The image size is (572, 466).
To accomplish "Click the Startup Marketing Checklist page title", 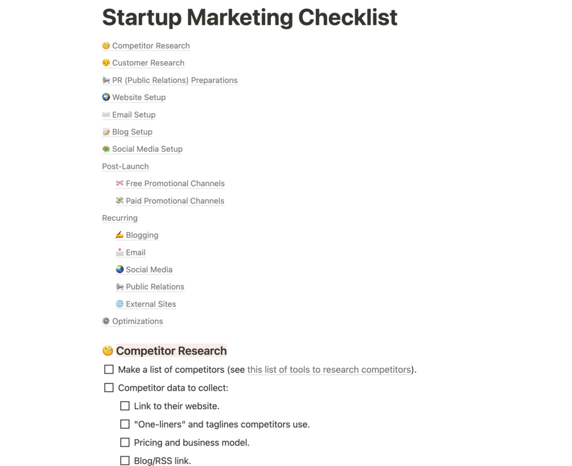I will 249,18.
